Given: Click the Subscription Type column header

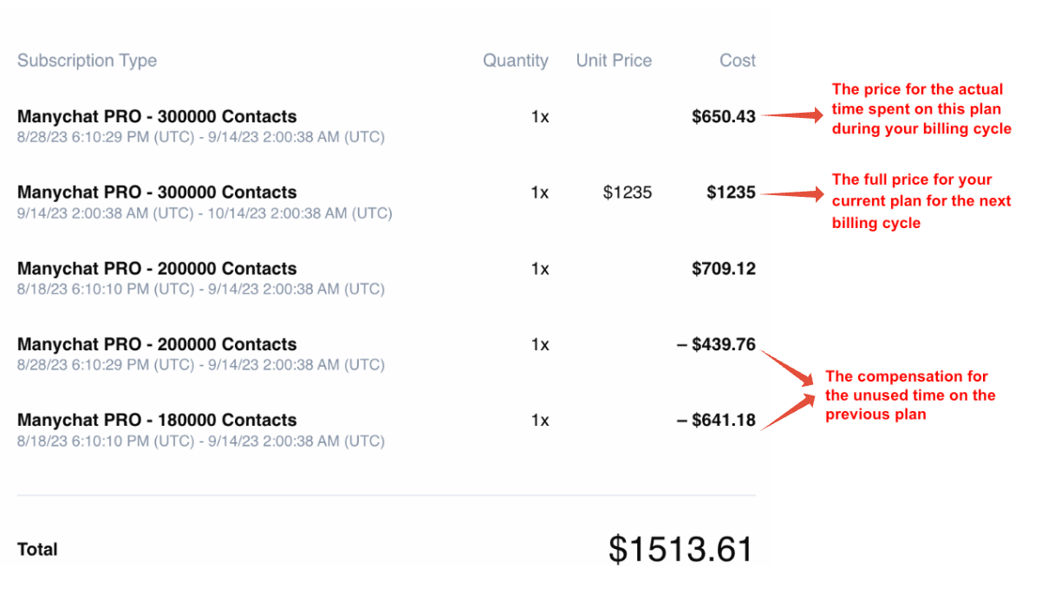Looking at the screenshot, I should click(87, 61).
